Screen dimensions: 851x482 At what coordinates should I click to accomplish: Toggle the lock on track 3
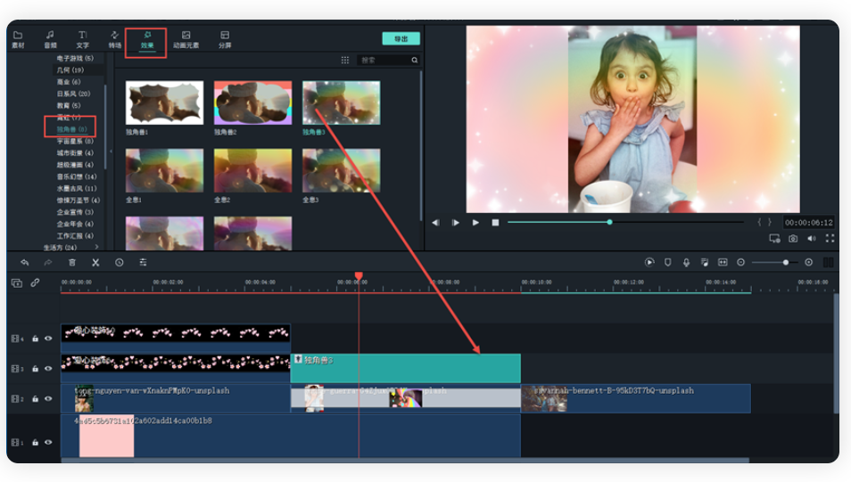coord(36,368)
